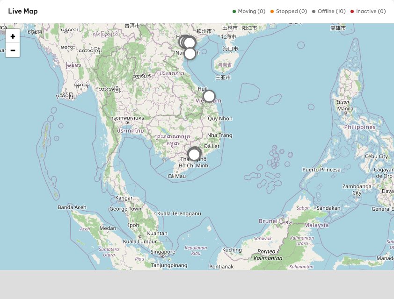Click the Cebu City map label

376,156
